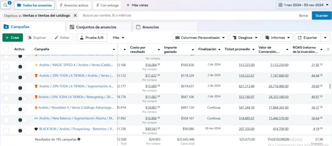Open the Exportar option
The height and width of the screenshot is (146, 332).
[307, 38]
